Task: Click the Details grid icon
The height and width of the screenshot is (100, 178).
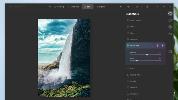Action: pos(128,81)
